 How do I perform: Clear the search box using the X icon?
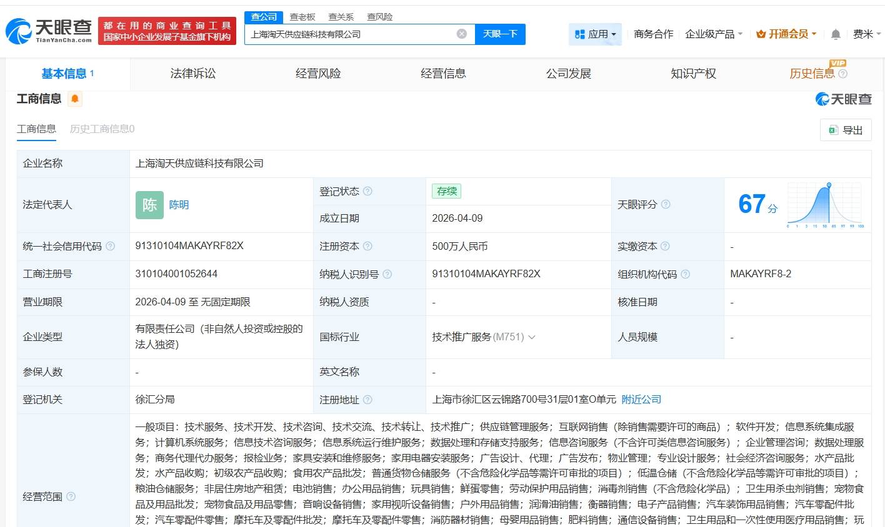click(461, 34)
